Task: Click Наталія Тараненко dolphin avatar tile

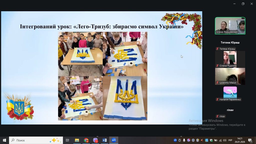Action: click(230, 92)
